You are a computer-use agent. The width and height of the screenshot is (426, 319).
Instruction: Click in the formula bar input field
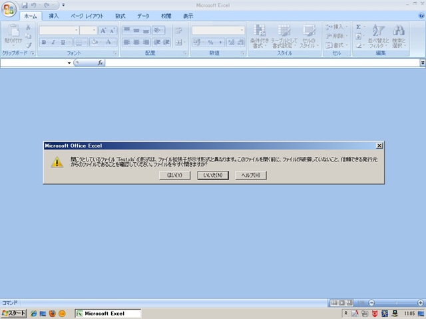(x=262, y=63)
